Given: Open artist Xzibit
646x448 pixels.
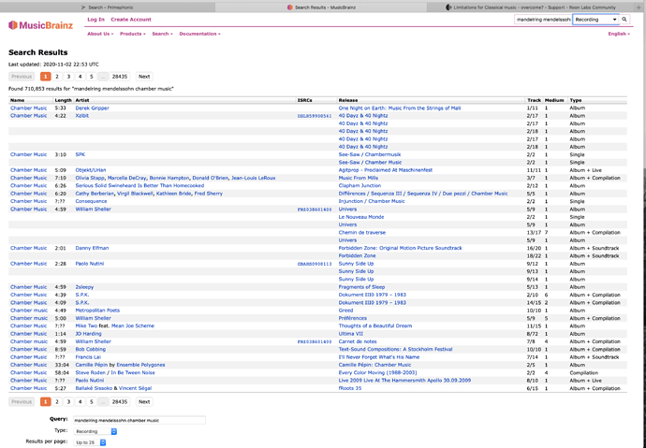Looking at the screenshot, I should pos(82,116).
